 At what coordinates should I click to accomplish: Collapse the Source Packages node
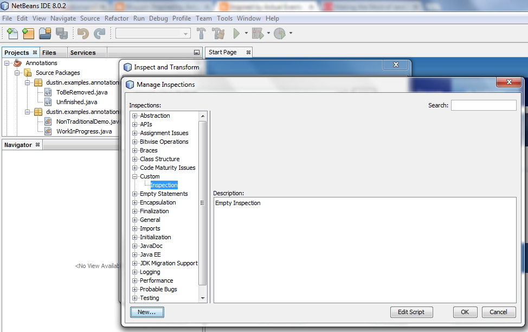(x=17, y=73)
